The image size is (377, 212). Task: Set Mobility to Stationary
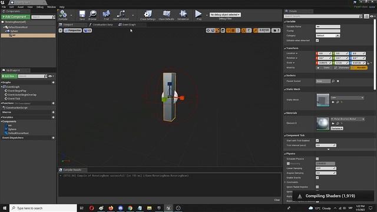tap(342, 68)
